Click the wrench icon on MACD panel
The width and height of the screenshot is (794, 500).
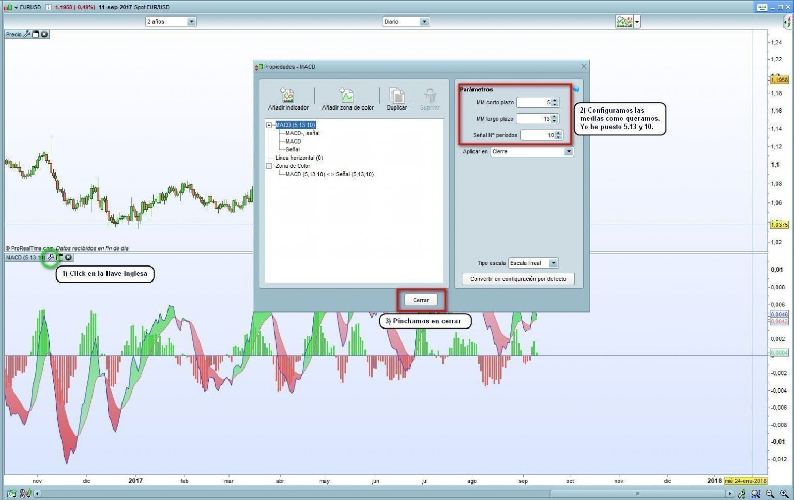[51, 257]
